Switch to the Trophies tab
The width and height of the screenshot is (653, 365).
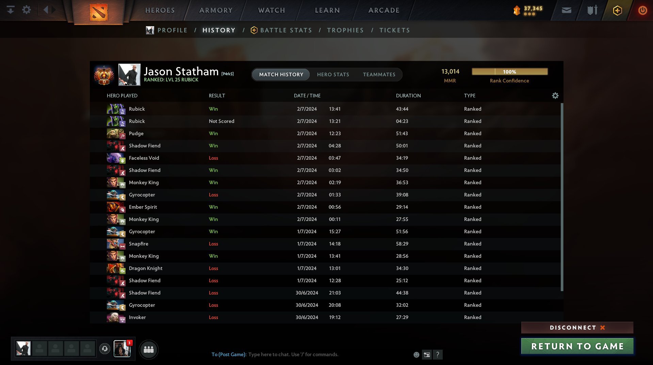(x=345, y=30)
